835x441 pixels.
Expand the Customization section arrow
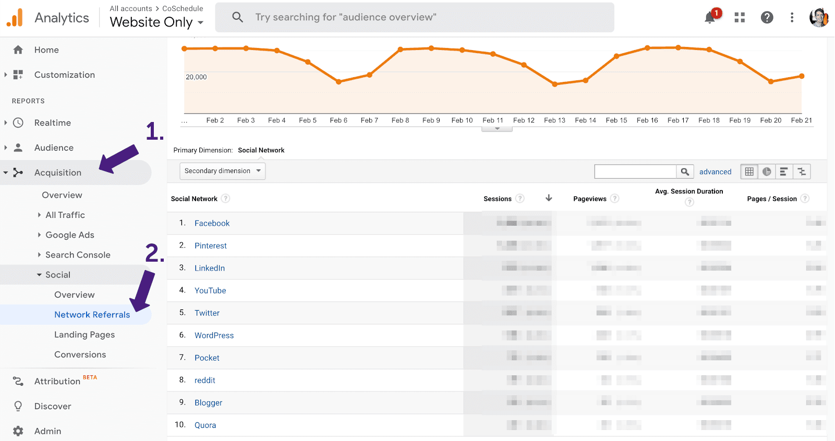pos(6,75)
